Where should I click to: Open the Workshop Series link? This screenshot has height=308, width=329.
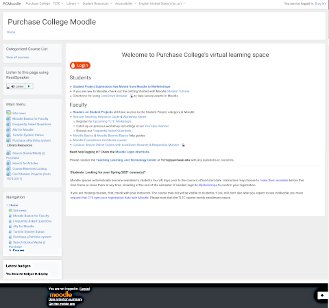(x=134, y=117)
